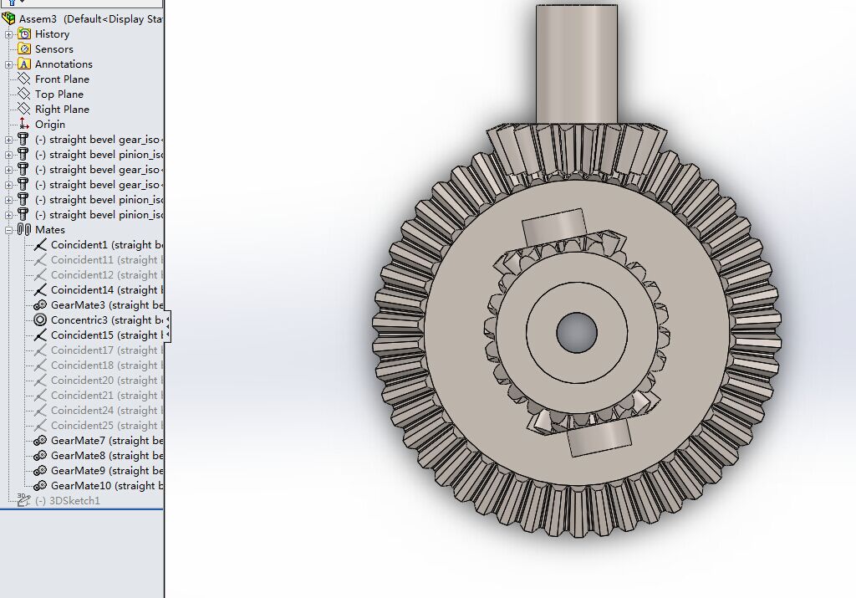
Task: Expand the Annotations node
Action: (8, 64)
